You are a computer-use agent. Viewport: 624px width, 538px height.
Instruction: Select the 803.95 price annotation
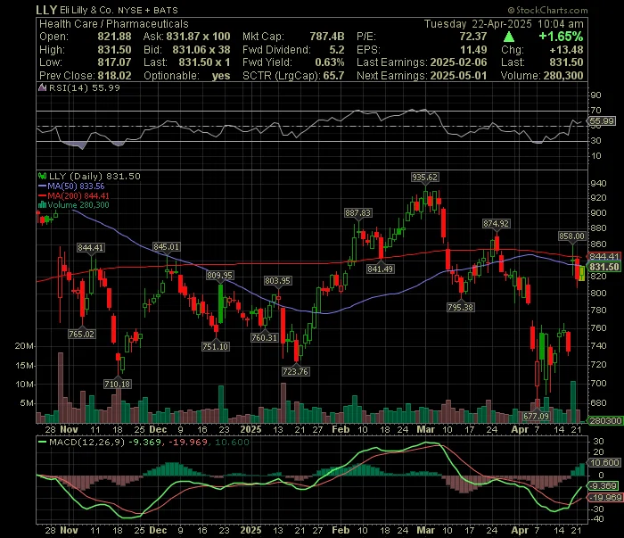click(x=277, y=281)
